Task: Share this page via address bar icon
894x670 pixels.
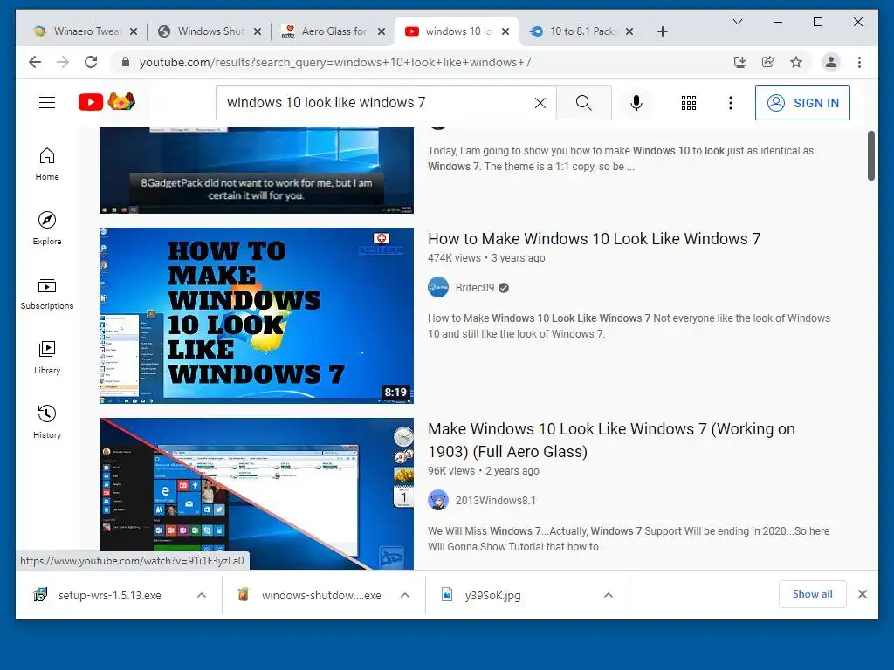Action: point(768,62)
